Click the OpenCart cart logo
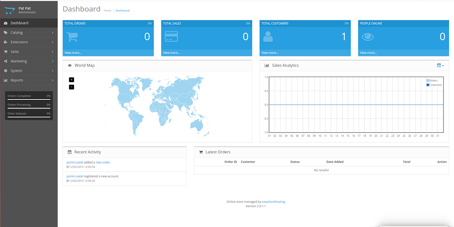Viewport: 454px width, 227px height. pyautogui.click(x=9, y=10)
